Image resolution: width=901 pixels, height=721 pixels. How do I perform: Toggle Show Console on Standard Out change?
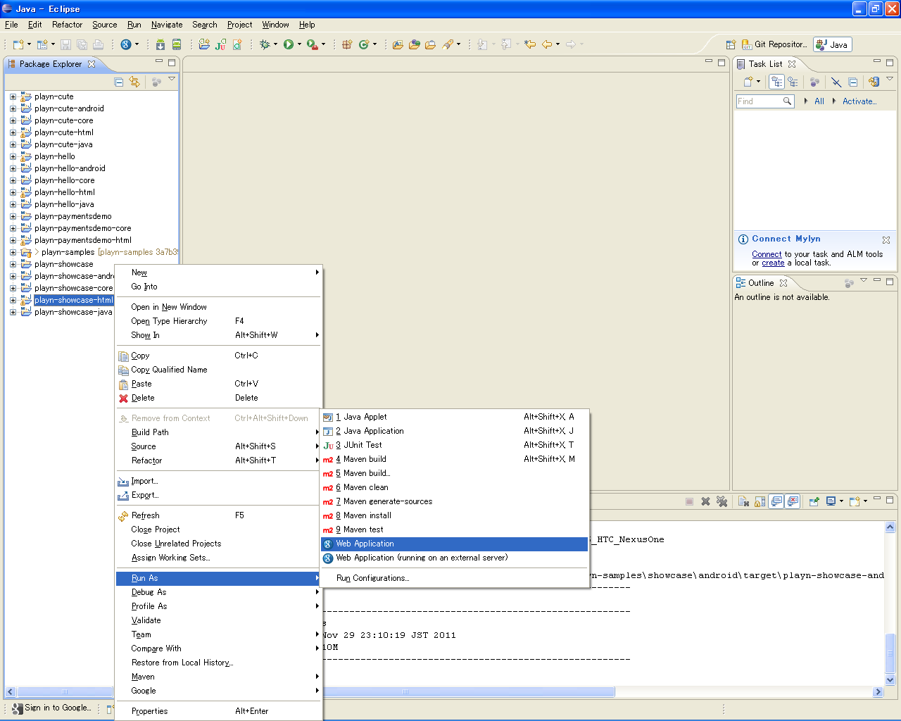[x=776, y=501]
